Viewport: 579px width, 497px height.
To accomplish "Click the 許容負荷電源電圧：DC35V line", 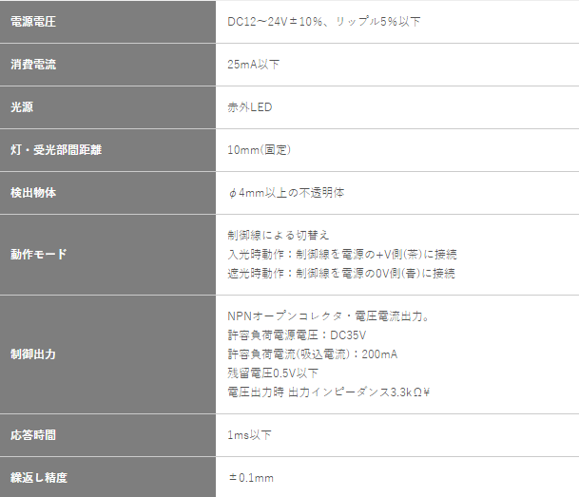I will pyautogui.click(x=297, y=335).
